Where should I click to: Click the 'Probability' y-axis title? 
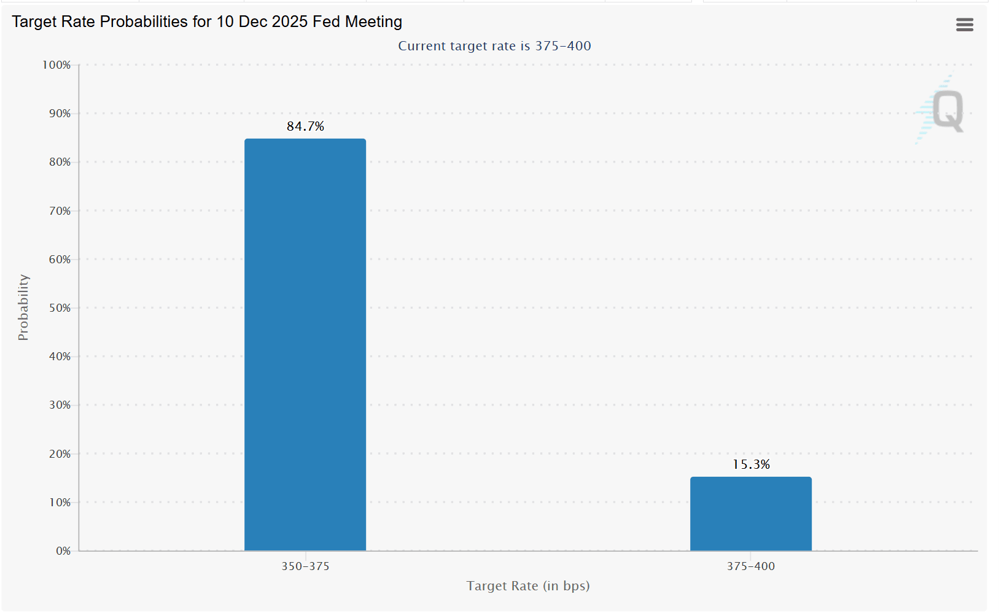[x=23, y=307]
